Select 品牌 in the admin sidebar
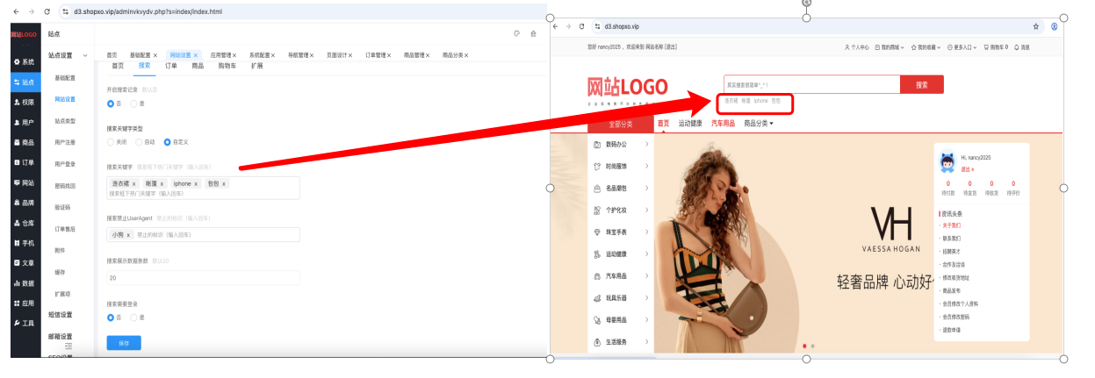 click(25, 203)
